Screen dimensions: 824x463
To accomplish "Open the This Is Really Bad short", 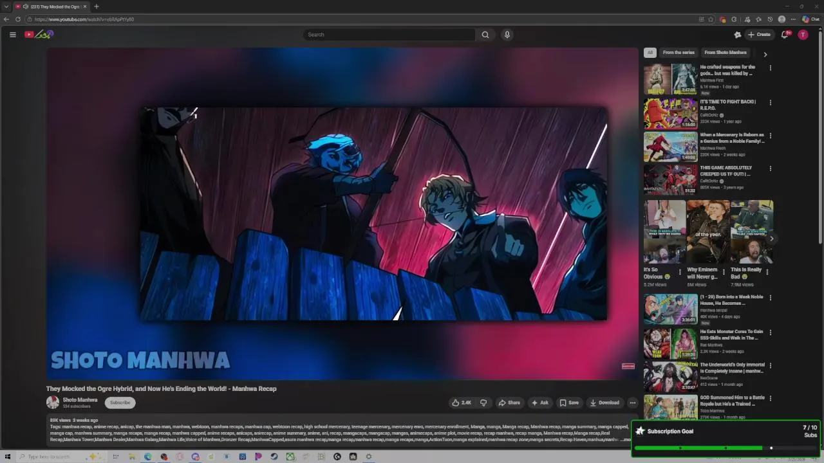I will 752,232.
